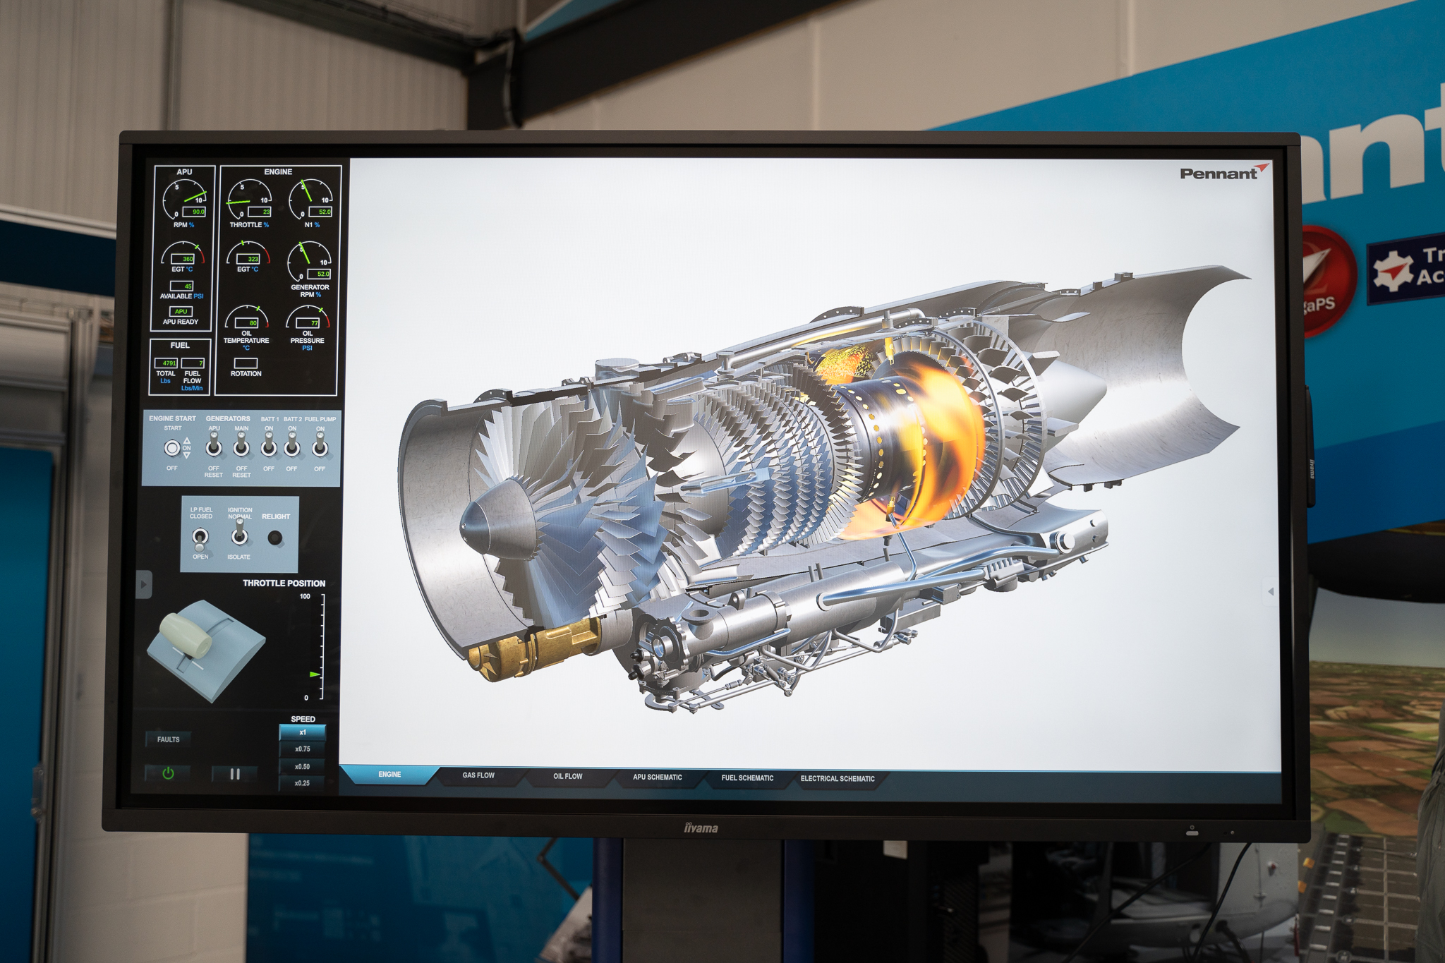
Task: Collapse panel using right edge arrow
Action: [x=1271, y=592]
